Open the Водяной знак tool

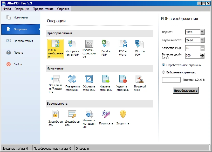pos(140,83)
